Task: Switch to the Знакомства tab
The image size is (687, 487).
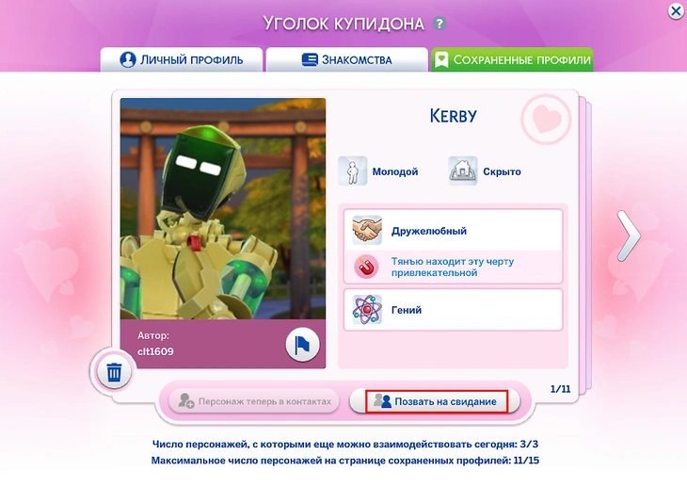Action: 345,59
